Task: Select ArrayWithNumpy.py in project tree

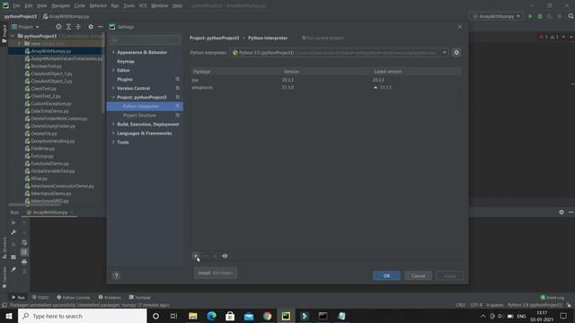Action: (51, 51)
